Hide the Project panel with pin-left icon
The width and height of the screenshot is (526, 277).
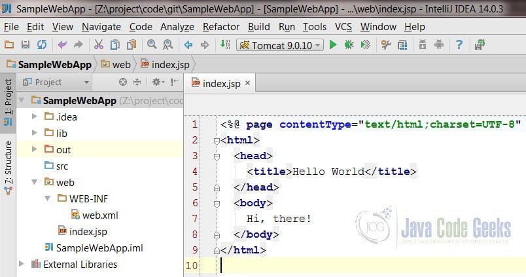[x=175, y=82]
